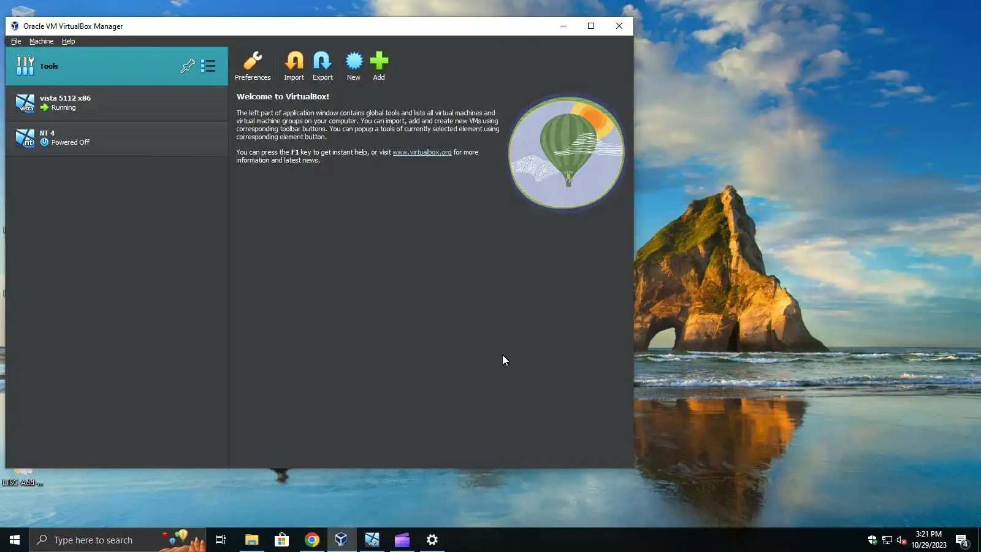Close the VirtualBox Manager window
The height and width of the screenshot is (552, 981).
point(619,26)
